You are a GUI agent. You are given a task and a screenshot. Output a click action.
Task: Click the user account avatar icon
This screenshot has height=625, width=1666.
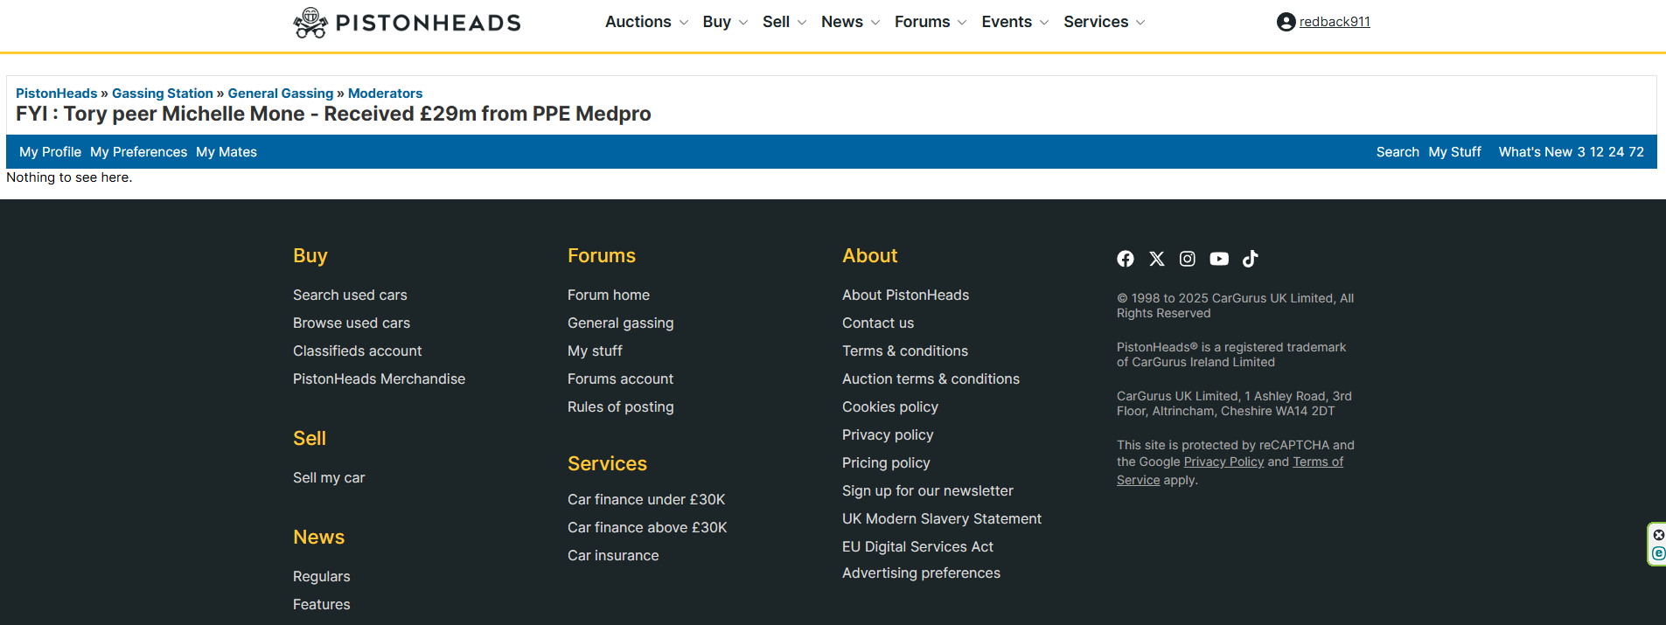coord(1286,22)
